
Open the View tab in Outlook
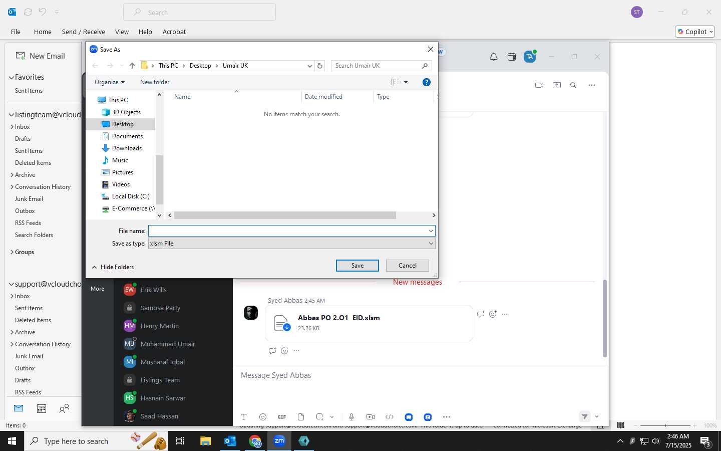122,32
